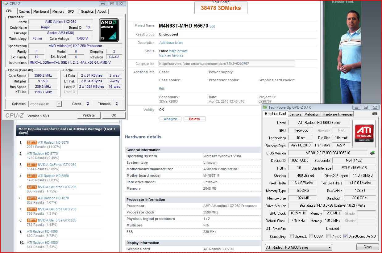Screen dimensions: 382x253
Task: Open the Validation tab in GPU-Z
Action: [x=312, y=114]
